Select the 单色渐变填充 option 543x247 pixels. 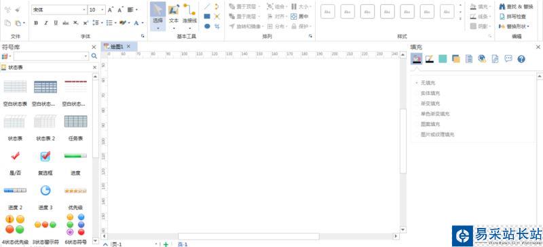(x=432, y=113)
